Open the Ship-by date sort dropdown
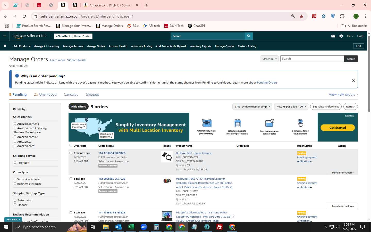This screenshot has height=232, width=371. 252,106
